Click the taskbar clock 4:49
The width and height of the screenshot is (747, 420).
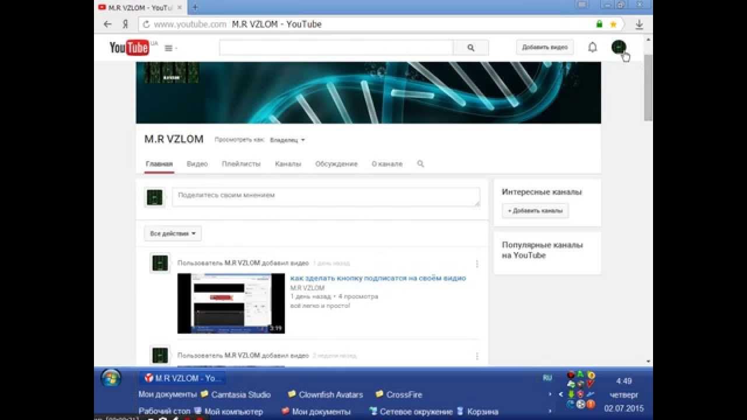coord(624,381)
